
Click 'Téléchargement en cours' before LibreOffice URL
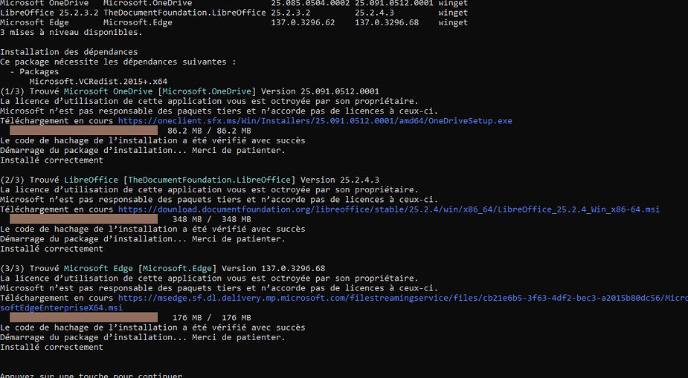(57, 209)
